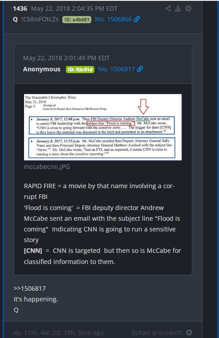Open post link No. 1506817
The image size is (219, 338).
click(116, 69)
